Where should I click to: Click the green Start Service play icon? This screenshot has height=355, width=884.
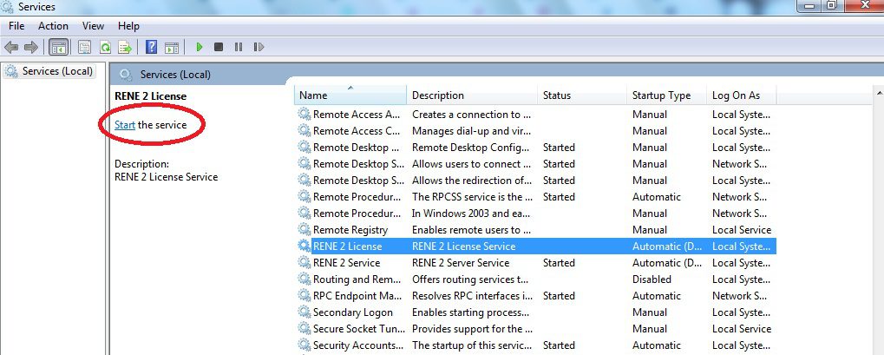point(199,48)
